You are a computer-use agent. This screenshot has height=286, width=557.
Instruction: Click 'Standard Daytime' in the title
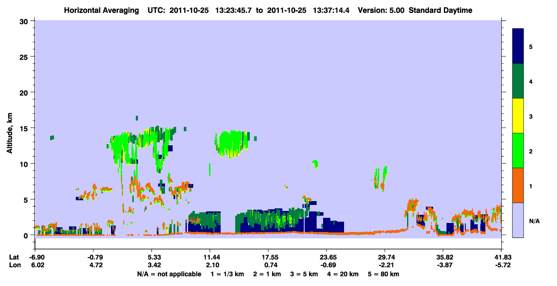click(440, 10)
